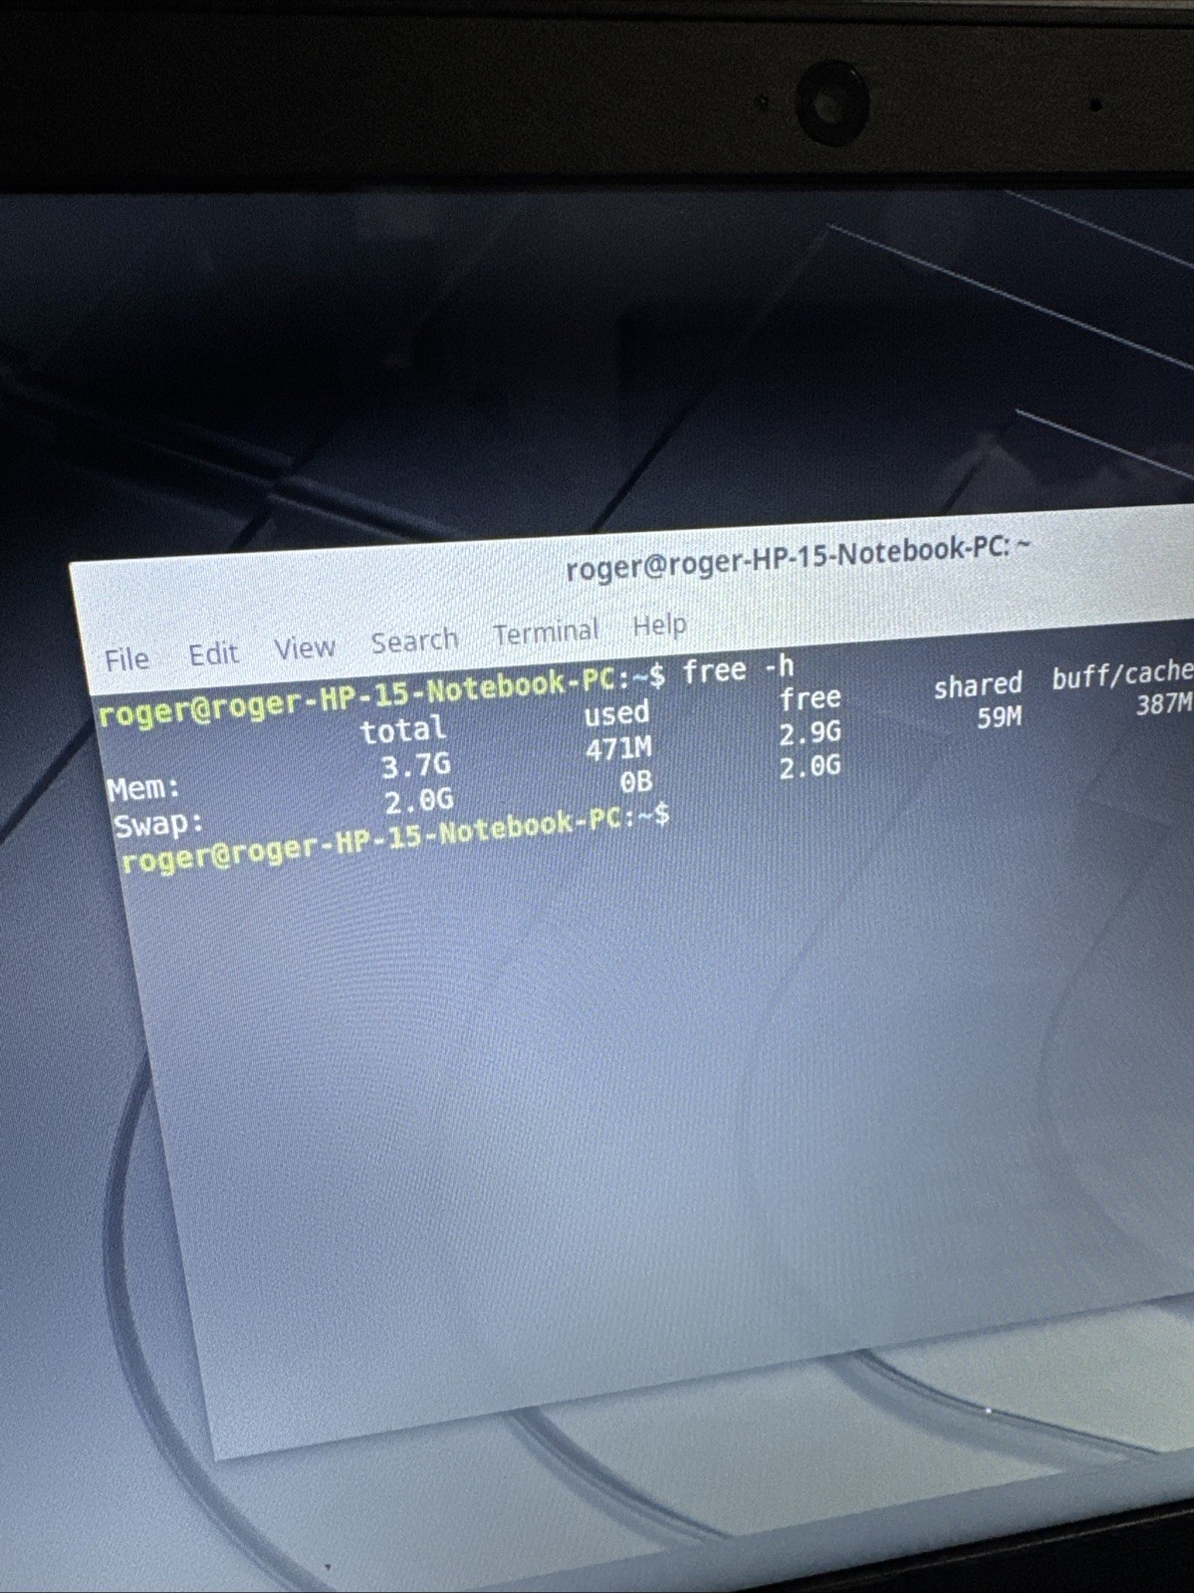Open the View menu
This screenshot has width=1194, height=1593.
(x=304, y=649)
